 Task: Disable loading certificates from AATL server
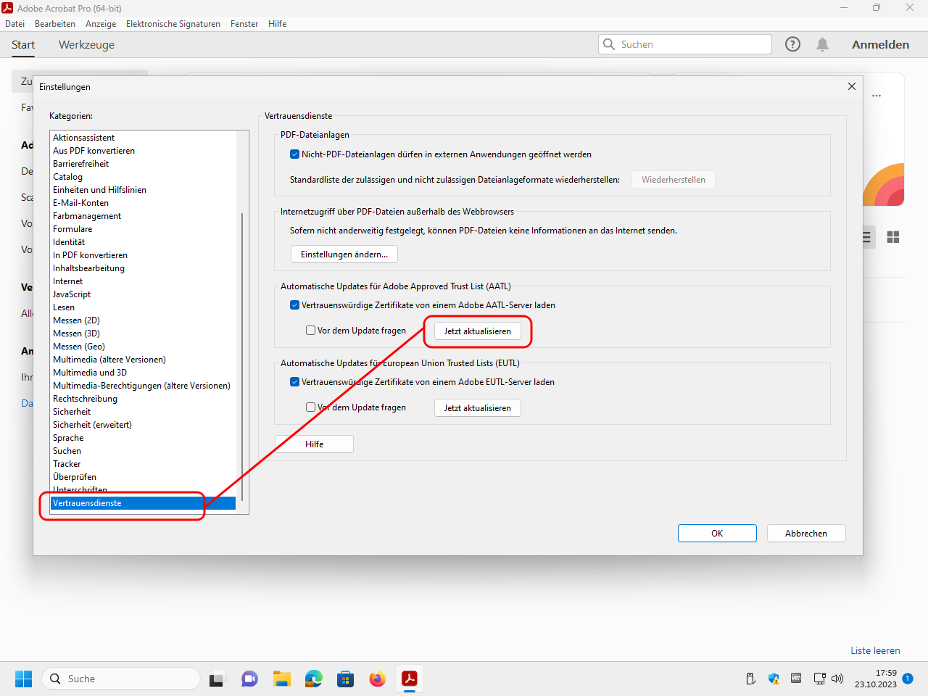(x=295, y=305)
